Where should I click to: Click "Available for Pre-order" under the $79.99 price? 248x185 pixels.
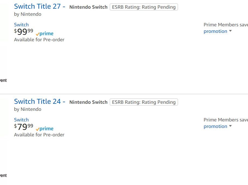tap(39, 135)
